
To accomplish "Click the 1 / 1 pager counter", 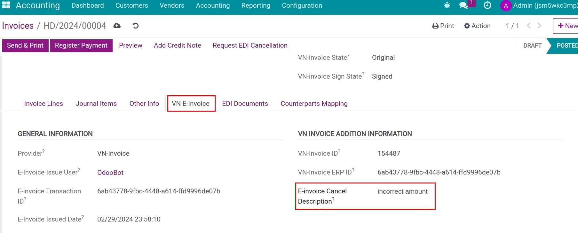I will point(512,26).
